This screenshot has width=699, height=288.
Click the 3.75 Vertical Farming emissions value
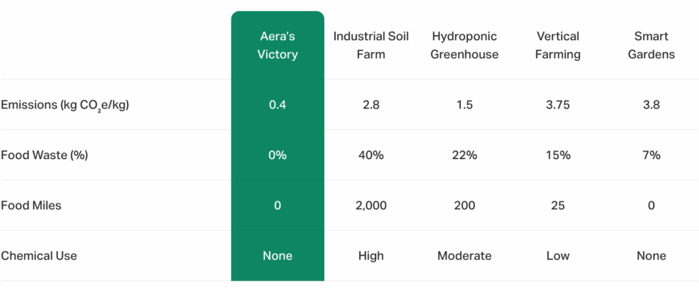coord(558,105)
